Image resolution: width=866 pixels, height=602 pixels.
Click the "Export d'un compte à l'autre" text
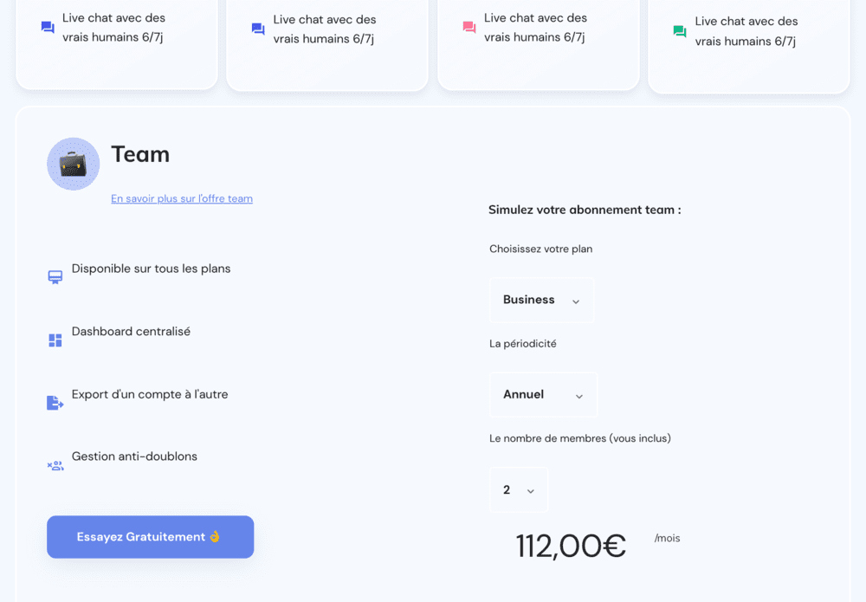pyautogui.click(x=150, y=394)
